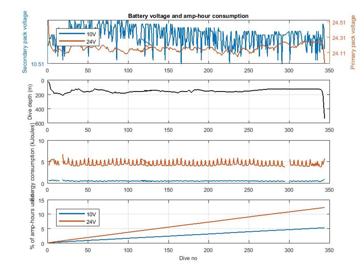This screenshot has width=364, height=273.
Task: Click the 15 tick on amp-hours axis
Action: [42, 201]
